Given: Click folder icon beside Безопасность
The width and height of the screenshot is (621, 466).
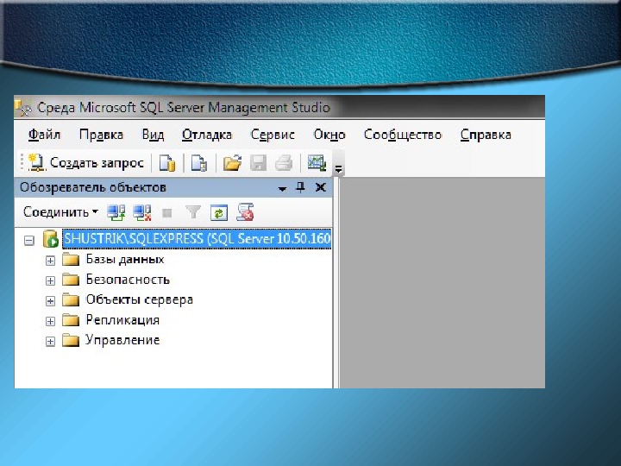Looking at the screenshot, I should pos(71,280).
